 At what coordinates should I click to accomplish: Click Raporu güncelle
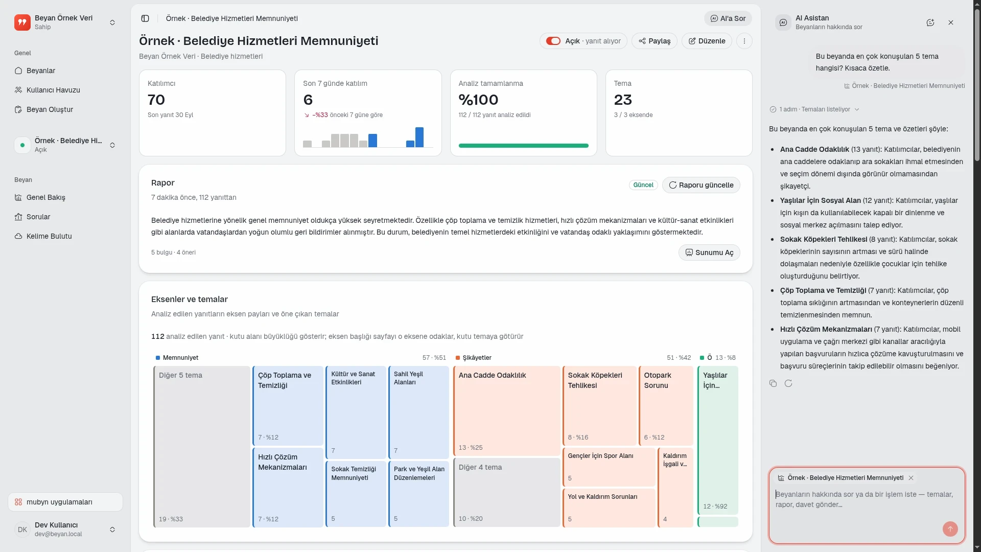point(701,185)
